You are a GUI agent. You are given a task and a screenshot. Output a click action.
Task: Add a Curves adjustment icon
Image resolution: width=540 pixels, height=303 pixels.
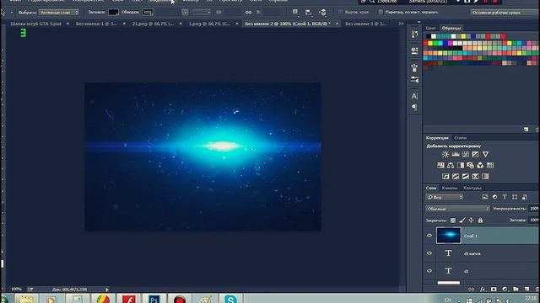[465, 154]
